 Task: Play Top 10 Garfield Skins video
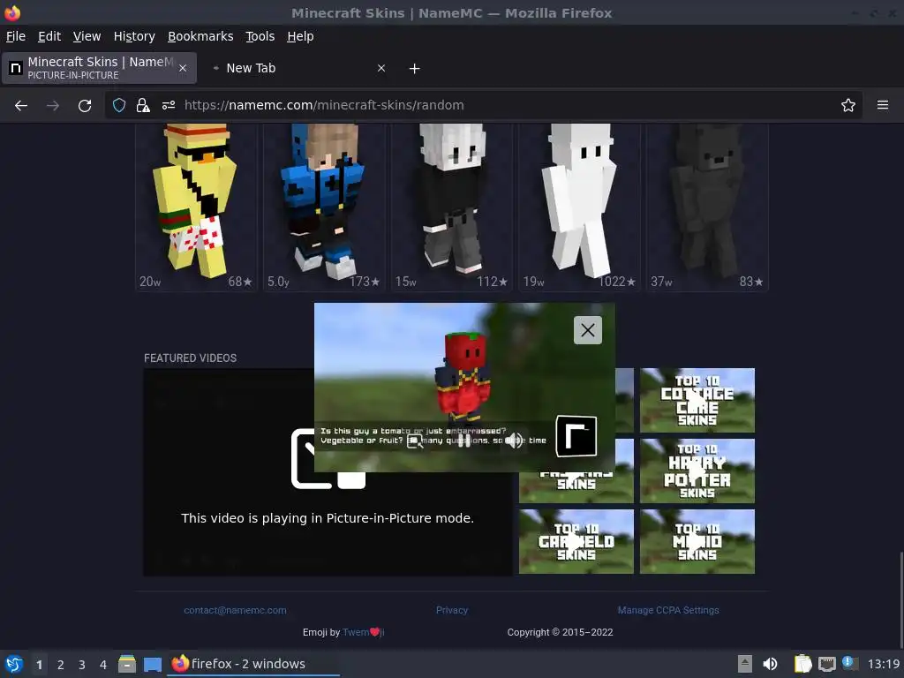point(576,541)
